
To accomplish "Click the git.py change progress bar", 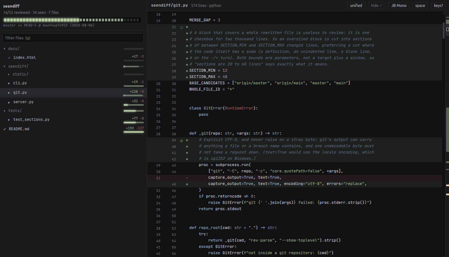I will [134, 95].
